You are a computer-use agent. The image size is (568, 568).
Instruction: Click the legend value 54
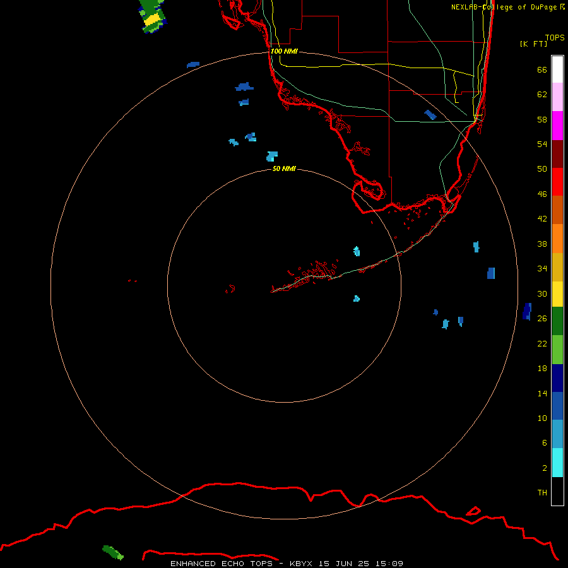pyautogui.click(x=542, y=144)
